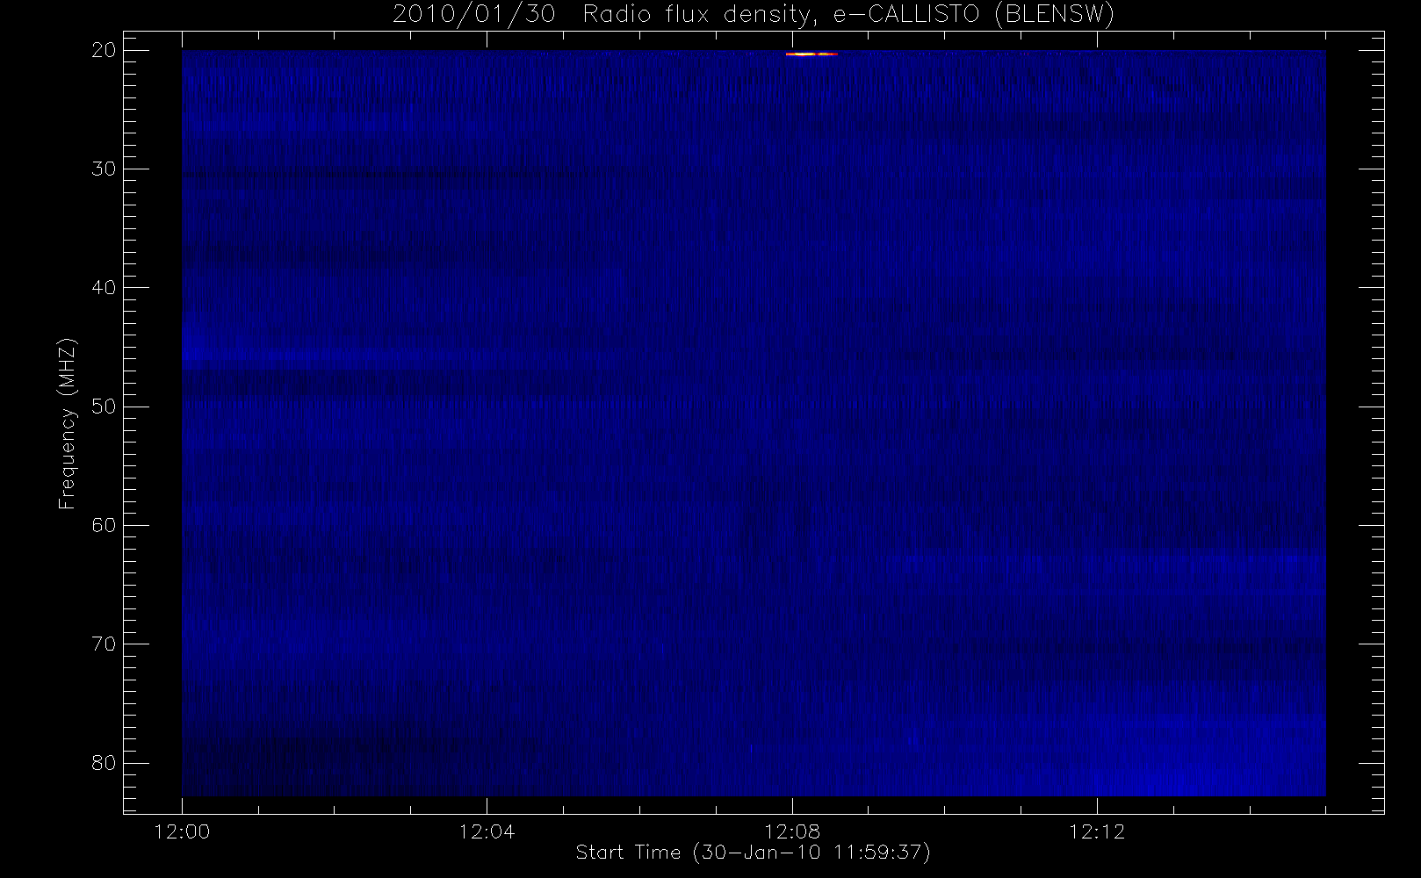
Task: Click the plot title "Radio flux density, e-CALLISTO (BLENSW)"
Action: pyautogui.click(x=848, y=14)
